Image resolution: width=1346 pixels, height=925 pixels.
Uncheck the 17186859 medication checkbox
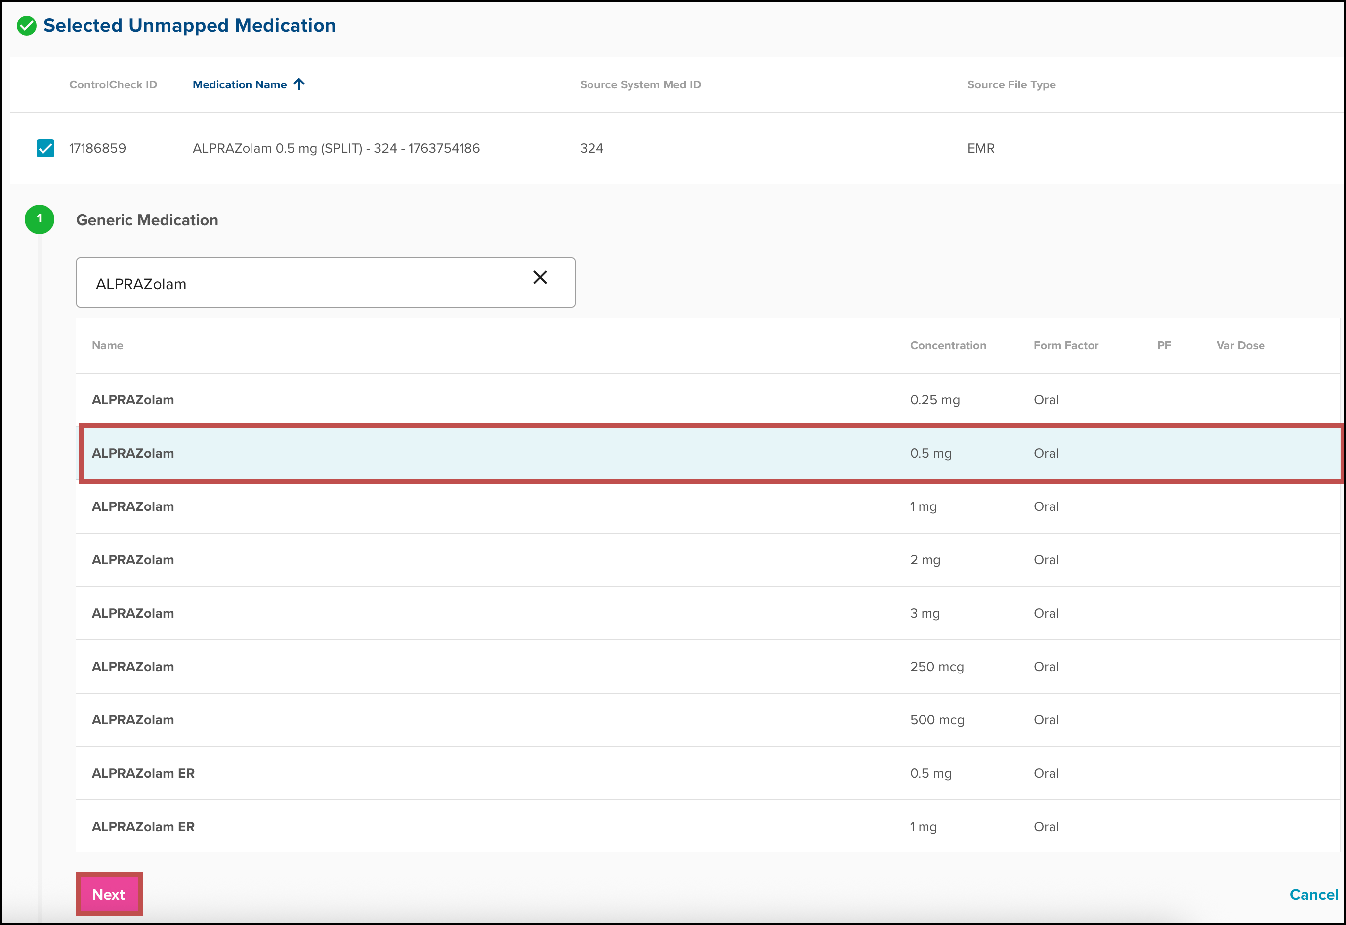point(45,148)
